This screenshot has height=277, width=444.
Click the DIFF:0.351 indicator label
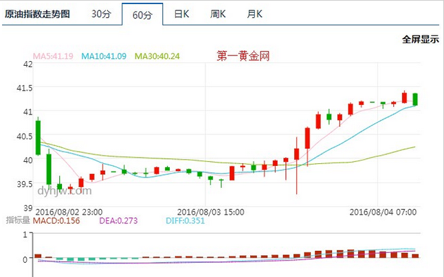(x=185, y=221)
